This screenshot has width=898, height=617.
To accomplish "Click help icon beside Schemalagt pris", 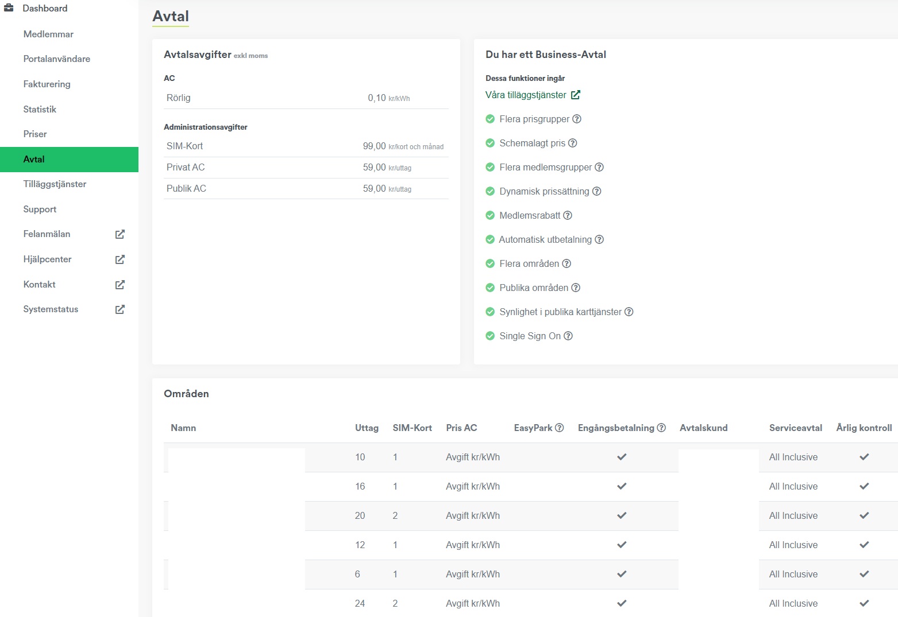I will (x=572, y=143).
